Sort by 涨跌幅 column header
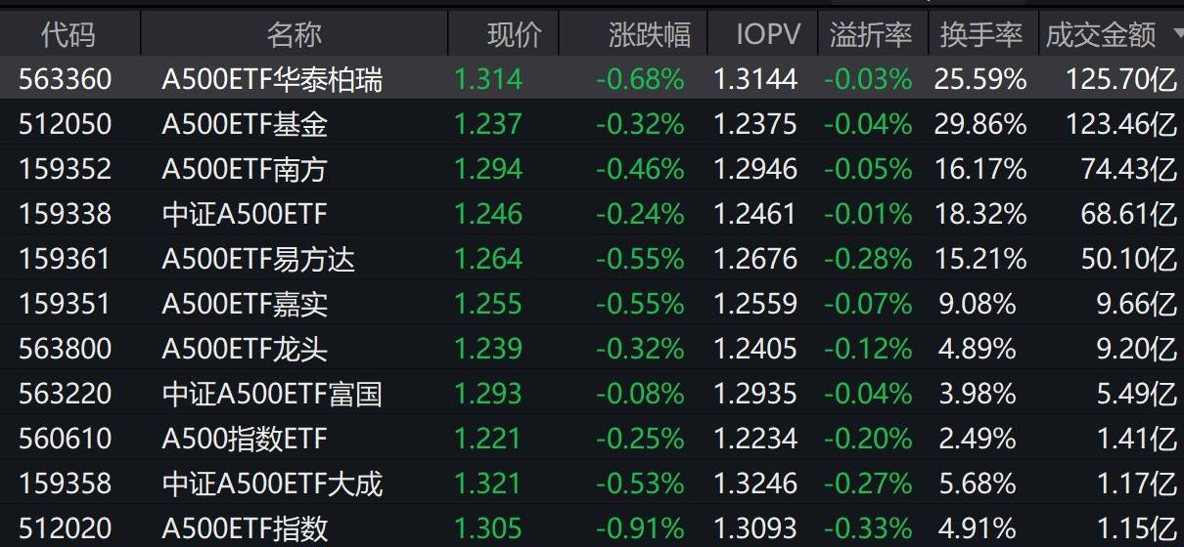 point(649,35)
